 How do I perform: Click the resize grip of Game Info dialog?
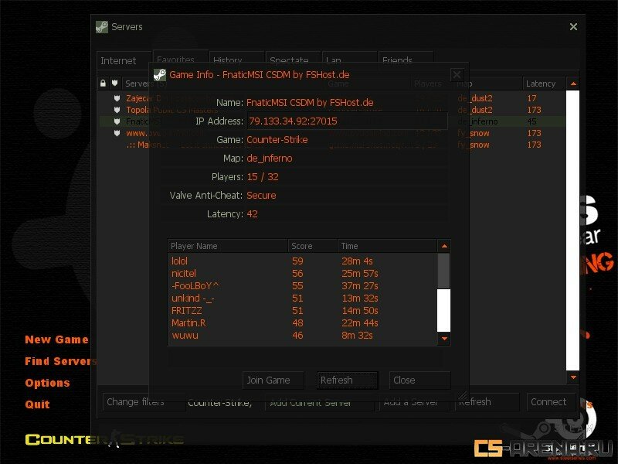[463, 391]
